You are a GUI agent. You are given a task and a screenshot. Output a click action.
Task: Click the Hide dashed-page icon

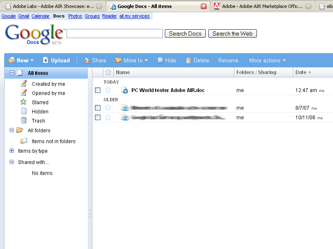click(x=160, y=60)
